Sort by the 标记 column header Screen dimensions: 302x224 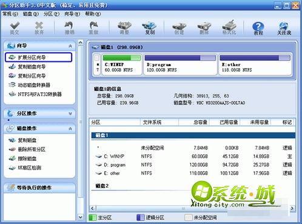coord(283,122)
